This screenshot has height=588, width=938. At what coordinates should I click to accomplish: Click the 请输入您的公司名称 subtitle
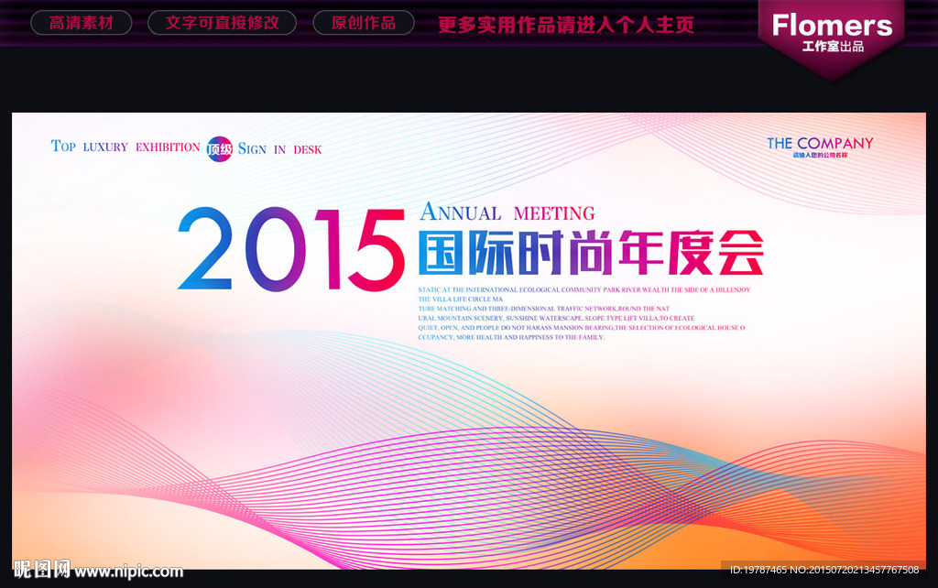(820, 156)
